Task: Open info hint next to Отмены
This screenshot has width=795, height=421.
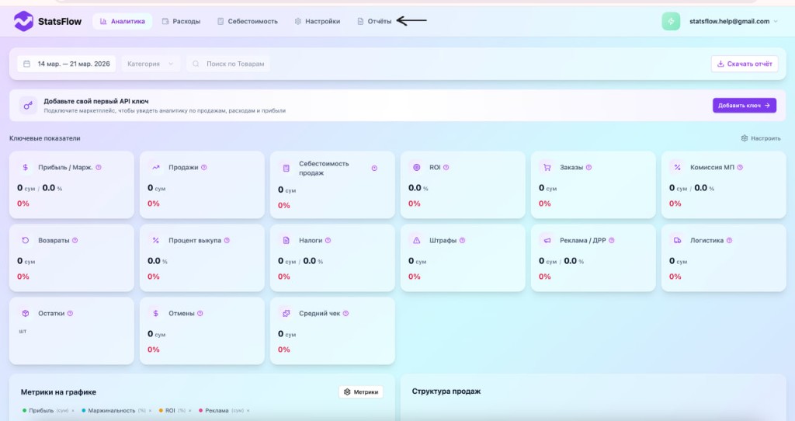Action: click(x=200, y=314)
